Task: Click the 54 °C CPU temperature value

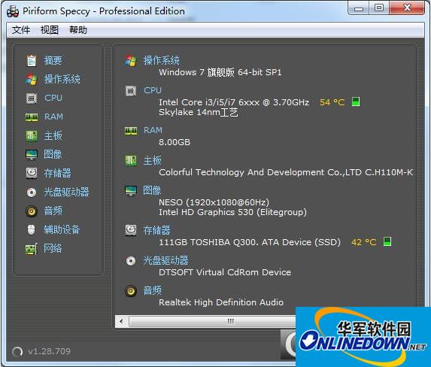Action: 332,102
